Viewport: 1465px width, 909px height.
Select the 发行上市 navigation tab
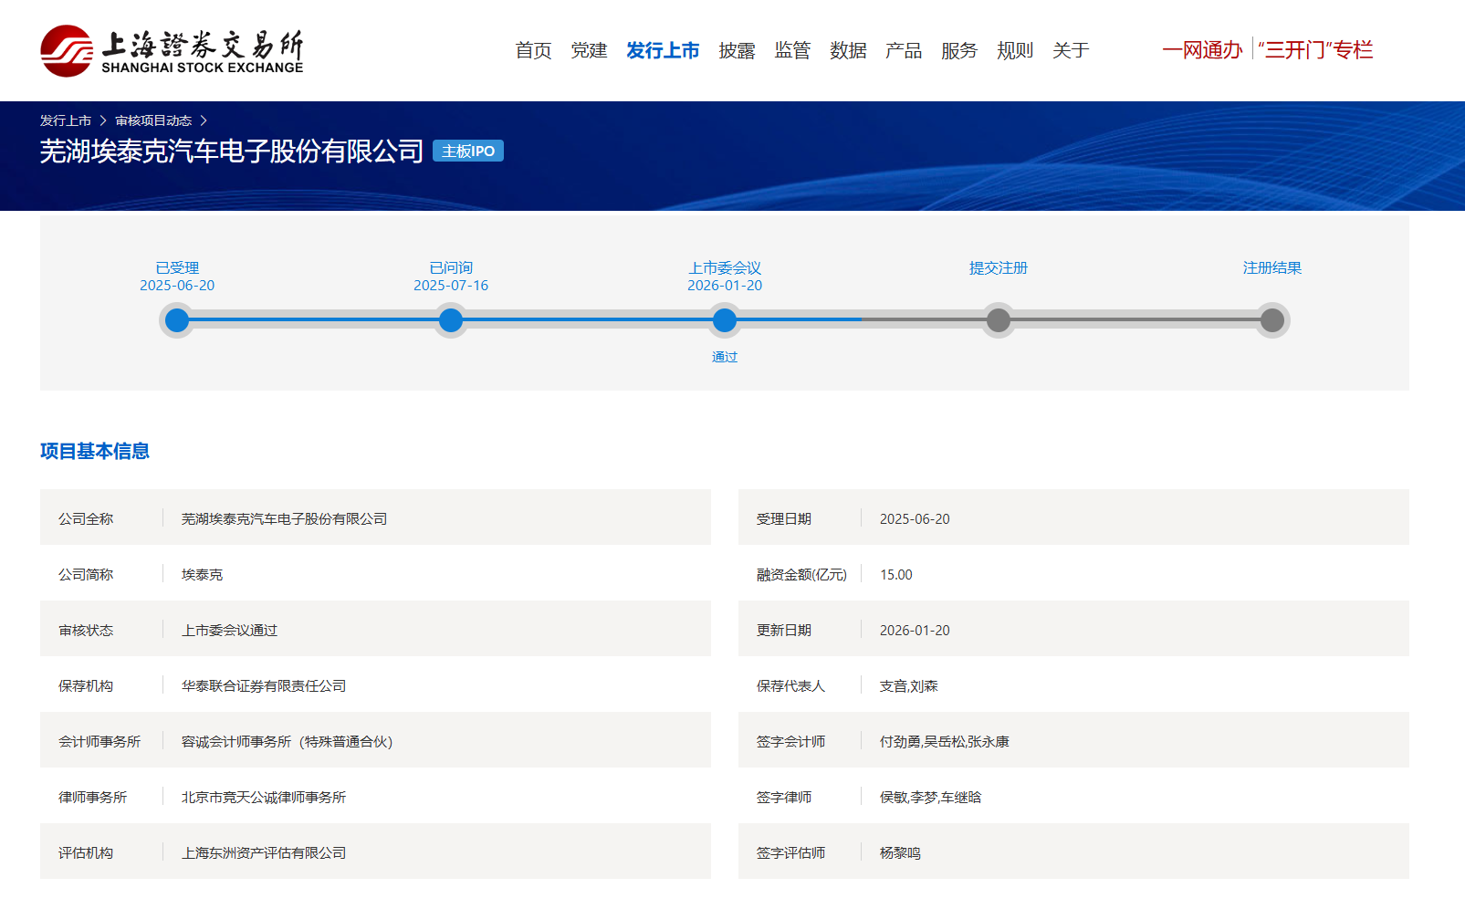[663, 50]
